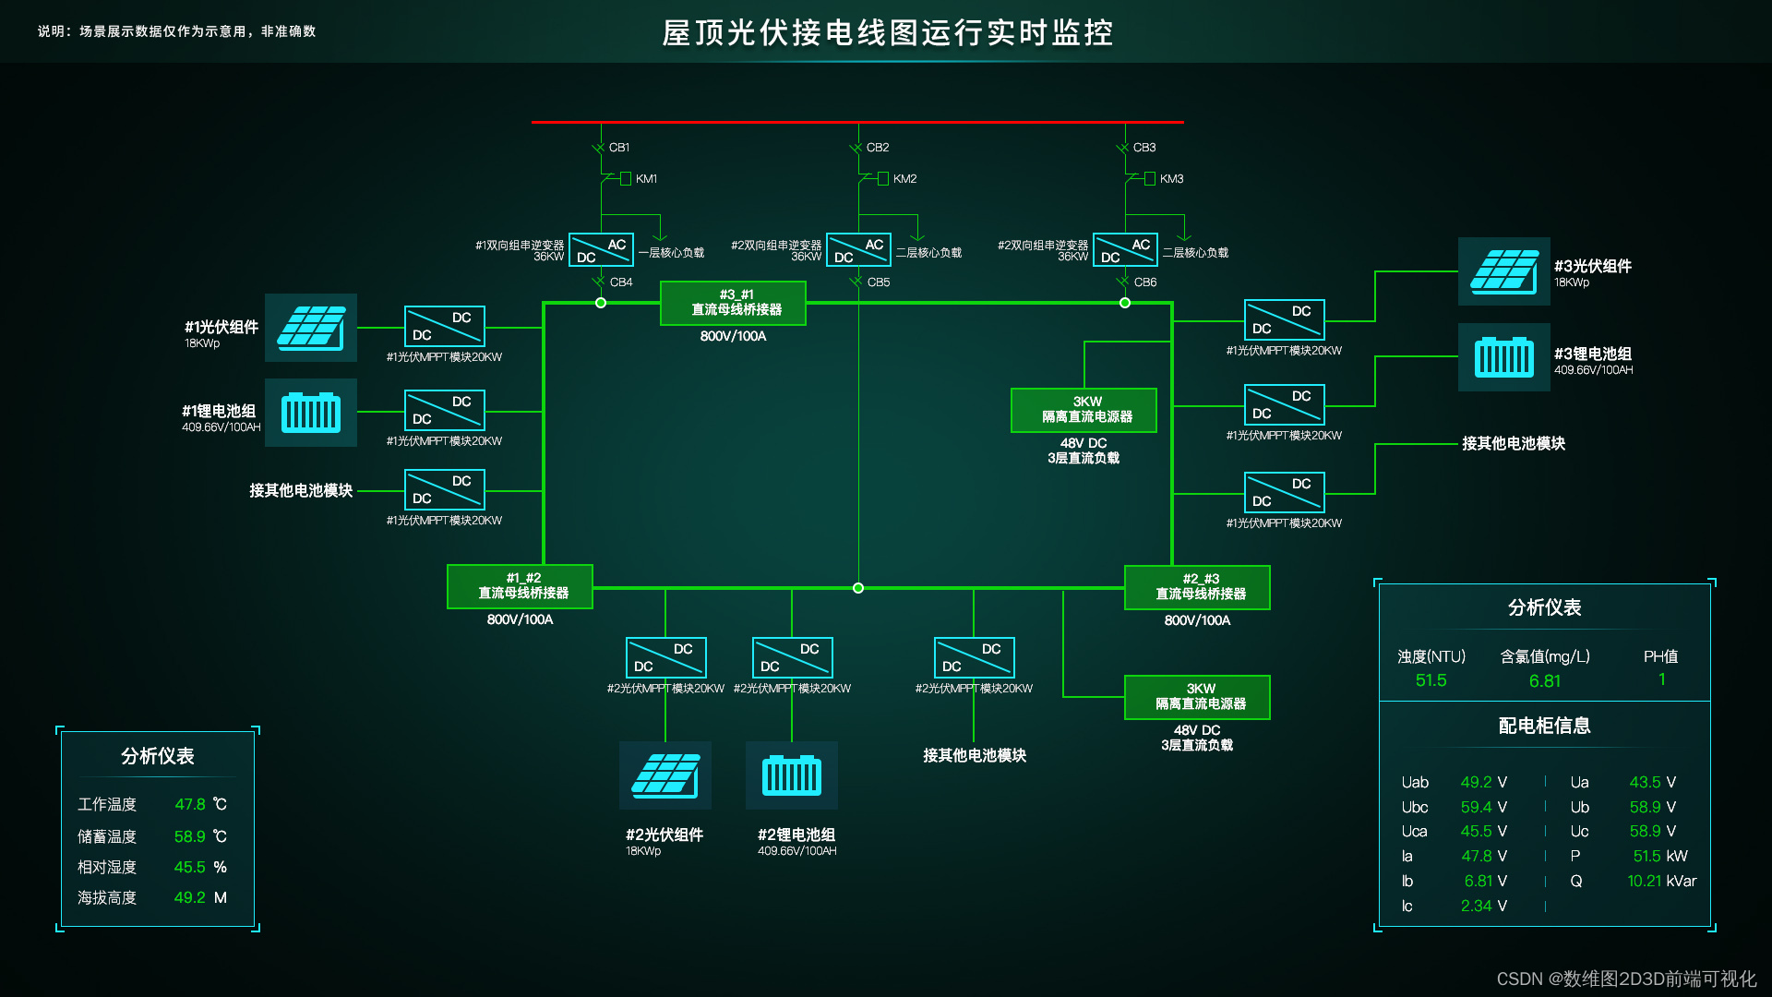The image size is (1772, 997).
Task: Click the upper 3KW isolated DC power supply
Action: [x=1084, y=410]
